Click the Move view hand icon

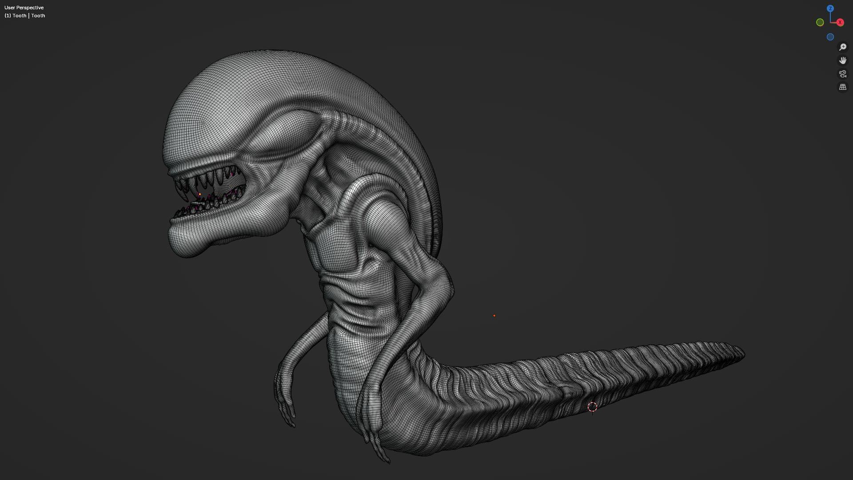(843, 60)
